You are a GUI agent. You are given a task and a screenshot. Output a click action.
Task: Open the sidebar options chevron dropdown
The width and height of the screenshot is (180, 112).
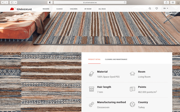pos(16,2)
